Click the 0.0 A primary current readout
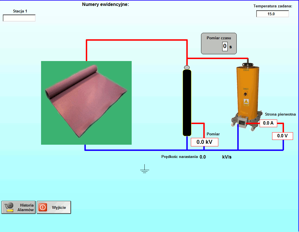 coord(268,123)
